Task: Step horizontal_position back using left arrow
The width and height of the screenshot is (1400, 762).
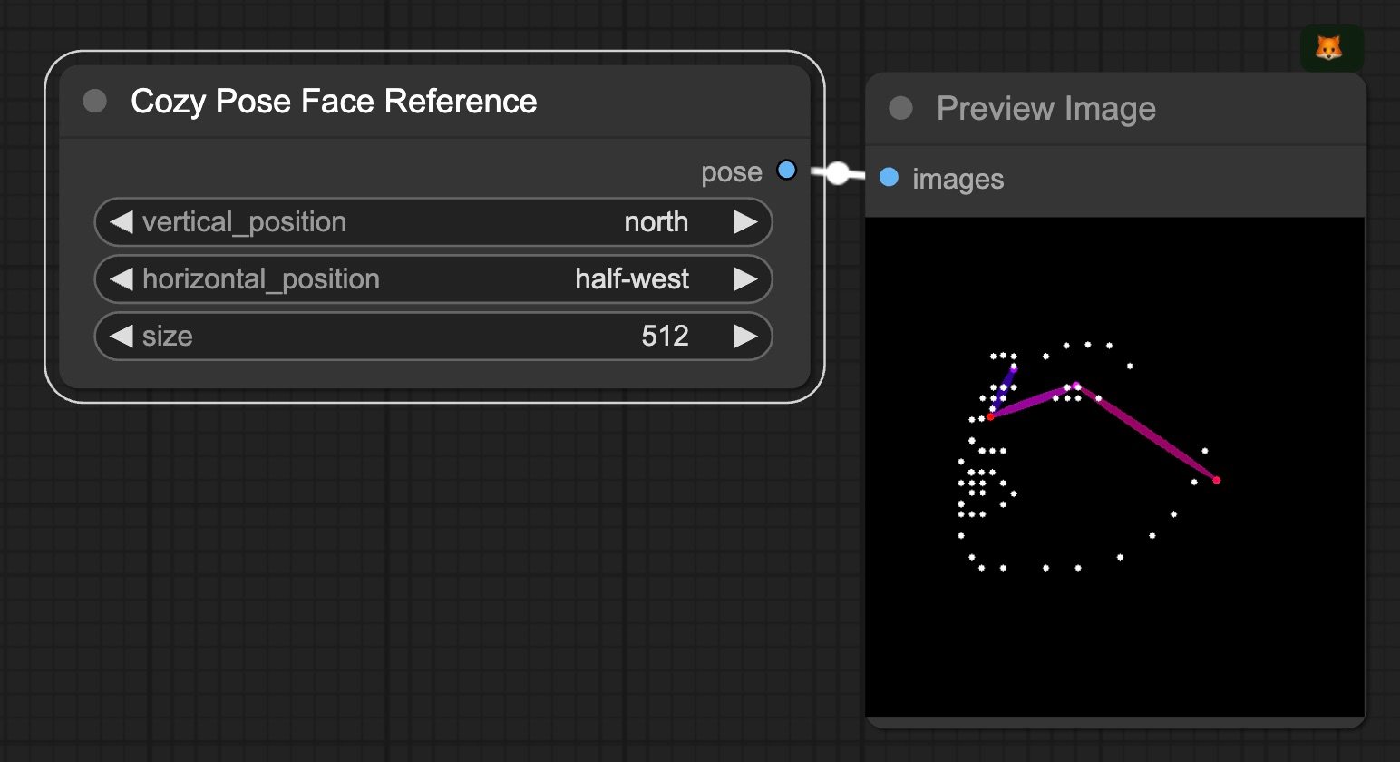Action: point(121,279)
